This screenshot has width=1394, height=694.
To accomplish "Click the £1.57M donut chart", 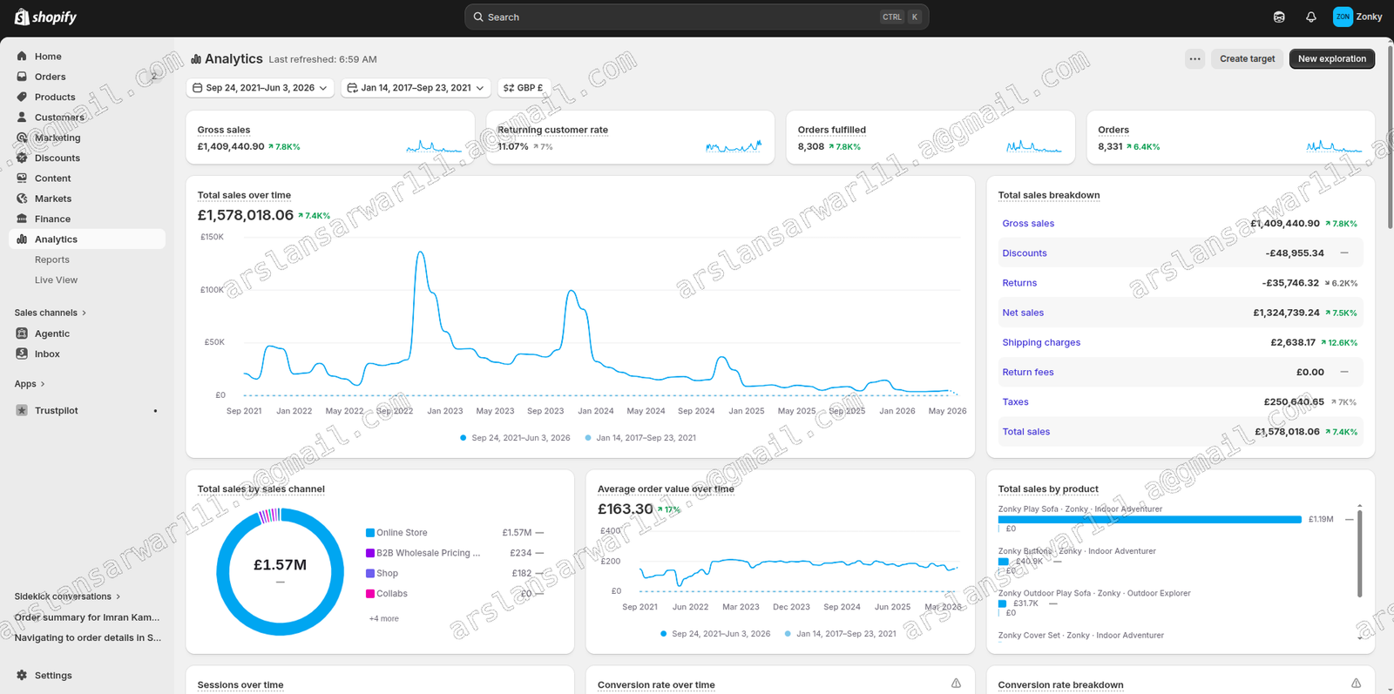I will [x=280, y=572].
